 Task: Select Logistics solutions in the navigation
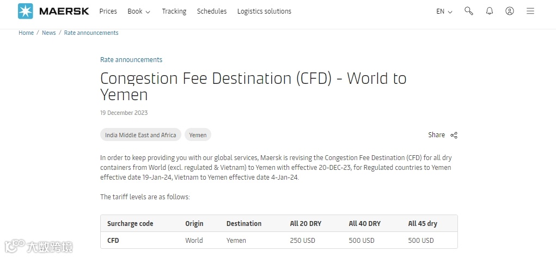coord(264,11)
